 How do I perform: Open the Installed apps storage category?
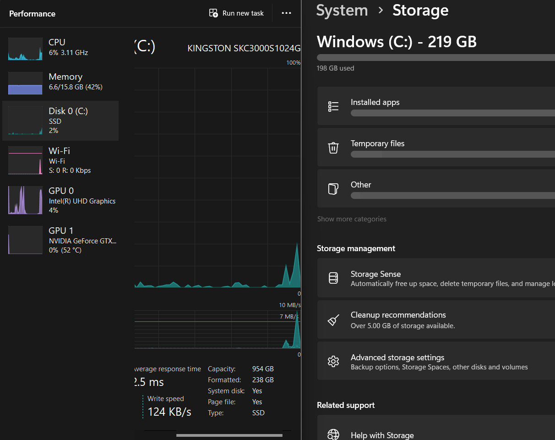coord(436,106)
